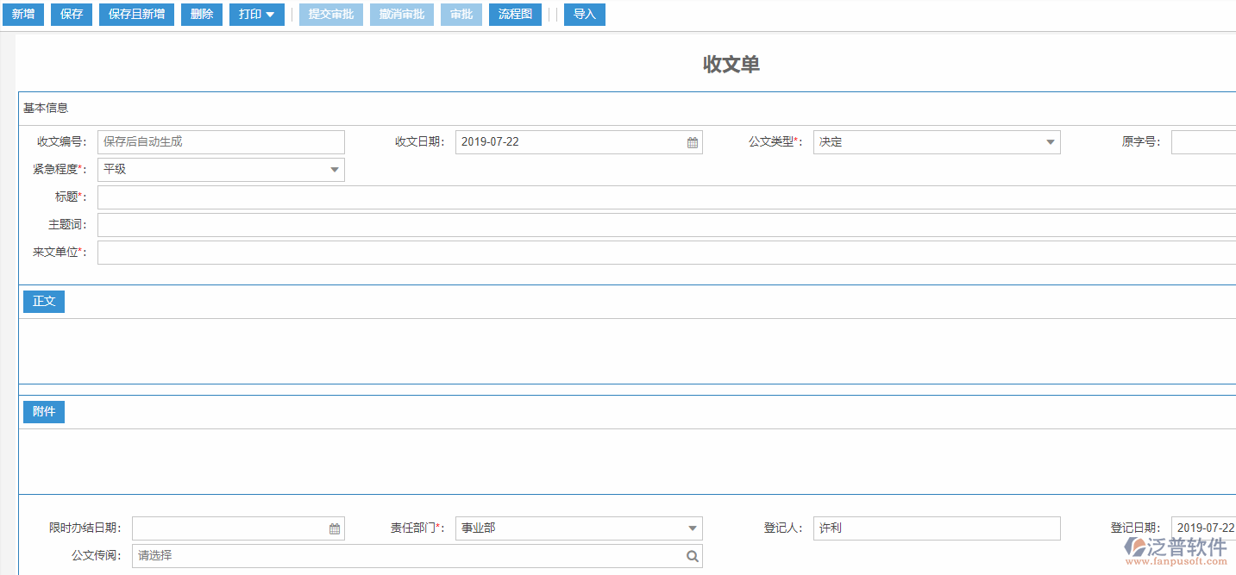Screen dimensions: 1236x575
Task: Click the 公文传阅 search magnifier icon
Action: tap(691, 556)
